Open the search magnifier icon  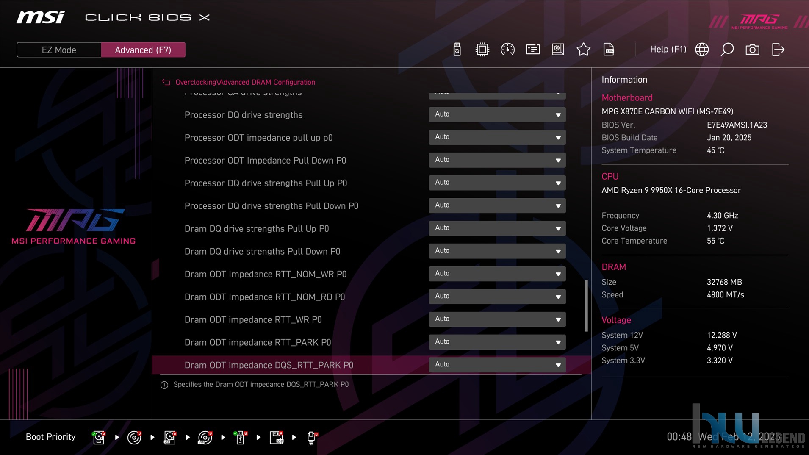(x=727, y=50)
